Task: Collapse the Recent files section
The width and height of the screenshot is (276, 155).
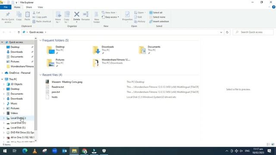Action: [x=41, y=75]
